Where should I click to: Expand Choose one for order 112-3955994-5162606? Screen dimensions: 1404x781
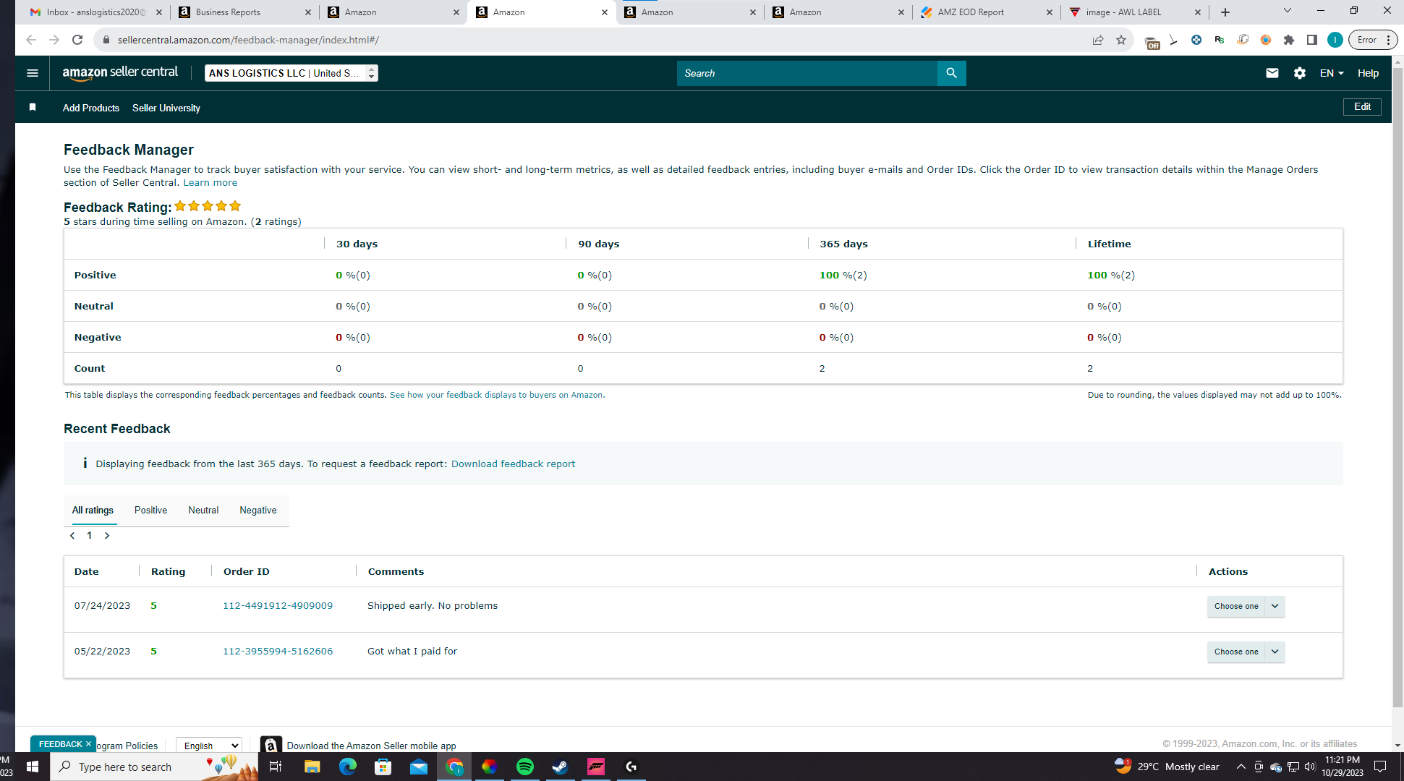(x=1246, y=652)
